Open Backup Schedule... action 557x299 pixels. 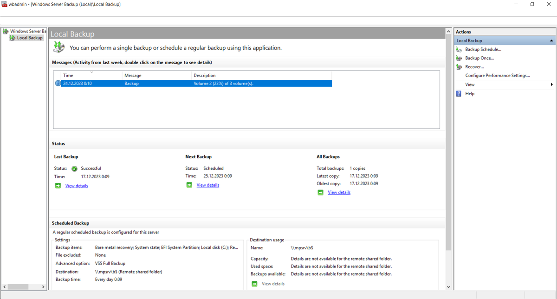[x=483, y=49]
